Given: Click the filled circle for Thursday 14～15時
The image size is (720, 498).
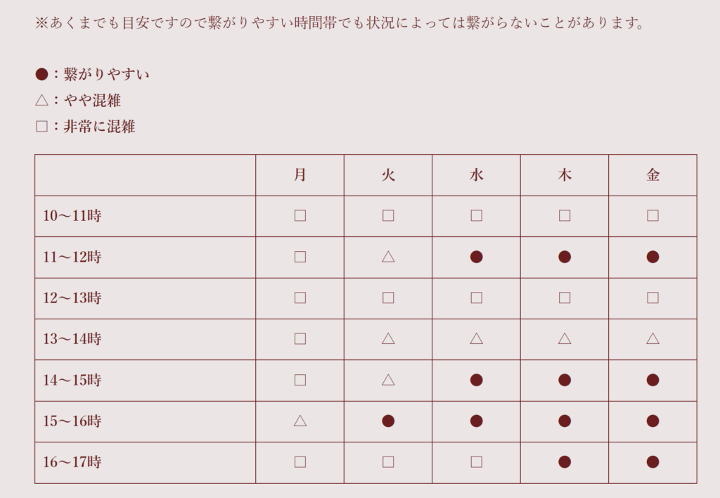Looking at the screenshot, I should pyautogui.click(x=565, y=380).
